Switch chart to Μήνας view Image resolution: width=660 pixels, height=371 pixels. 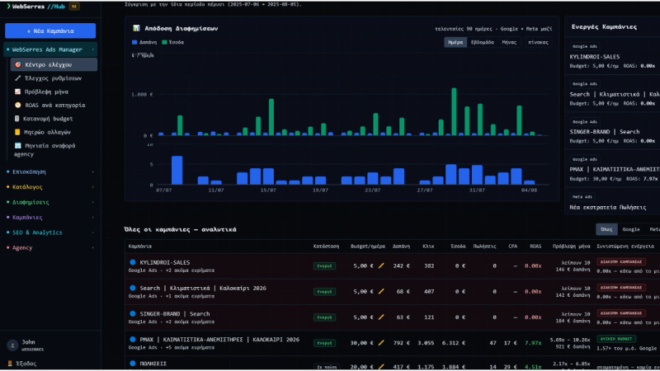(509, 42)
